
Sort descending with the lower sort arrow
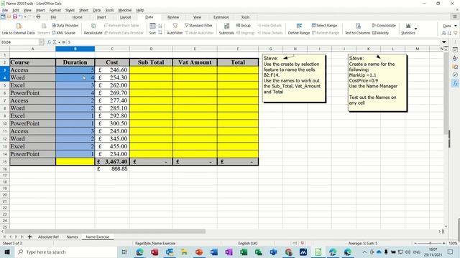click(160, 32)
